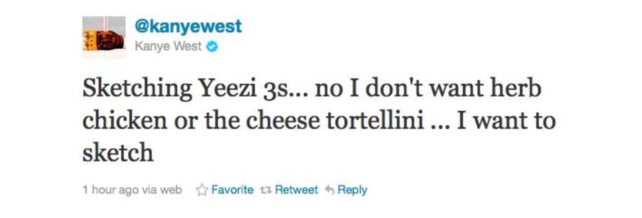Choose the Reply text link
Screen dimensions: 642x218
[352, 190]
